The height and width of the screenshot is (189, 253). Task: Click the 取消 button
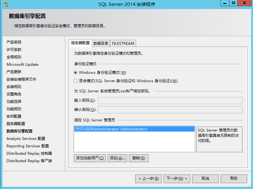pyautogui.click(x=205, y=179)
